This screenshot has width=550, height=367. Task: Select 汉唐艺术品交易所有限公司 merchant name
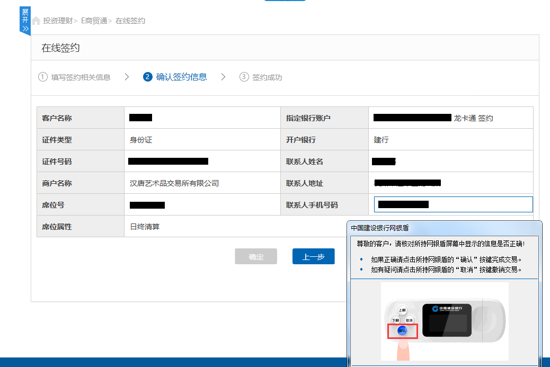tap(174, 183)
